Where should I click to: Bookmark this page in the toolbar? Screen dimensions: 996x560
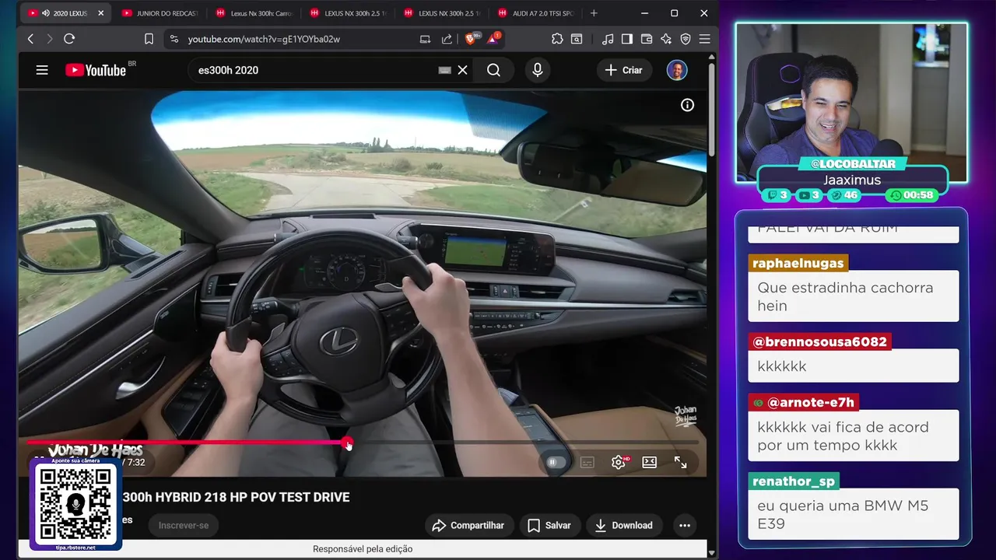(149, 39)
